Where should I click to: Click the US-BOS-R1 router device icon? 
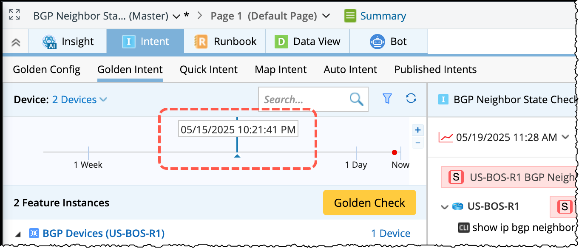(x=457, y=207)
